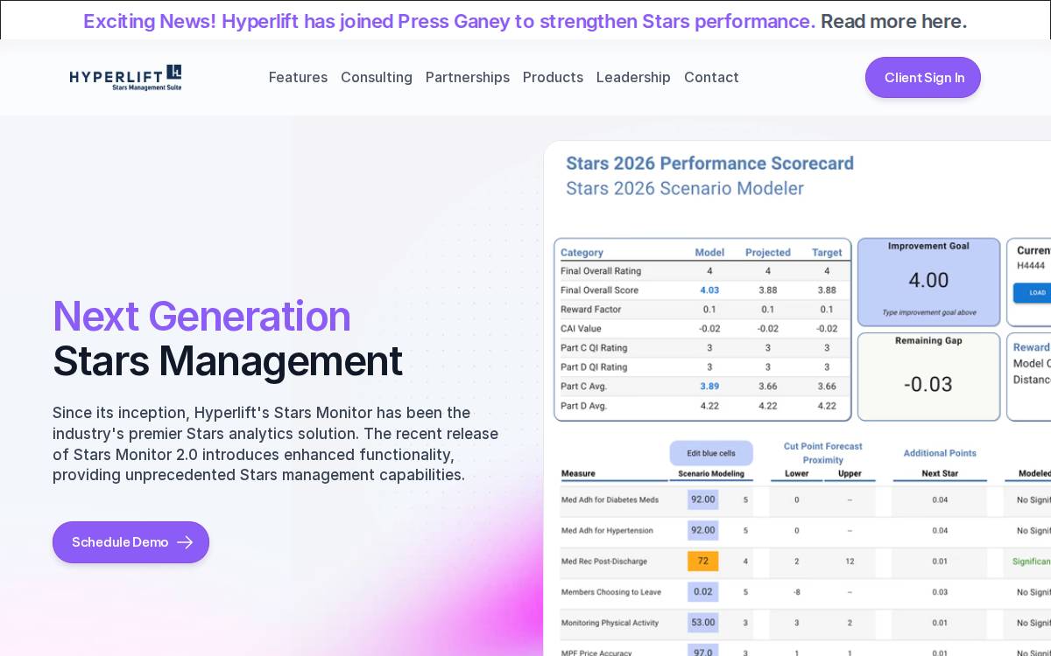Click the Med Rec Post-Discharge measure label
The image size is (1051, 656).
(x=604, y=562)
